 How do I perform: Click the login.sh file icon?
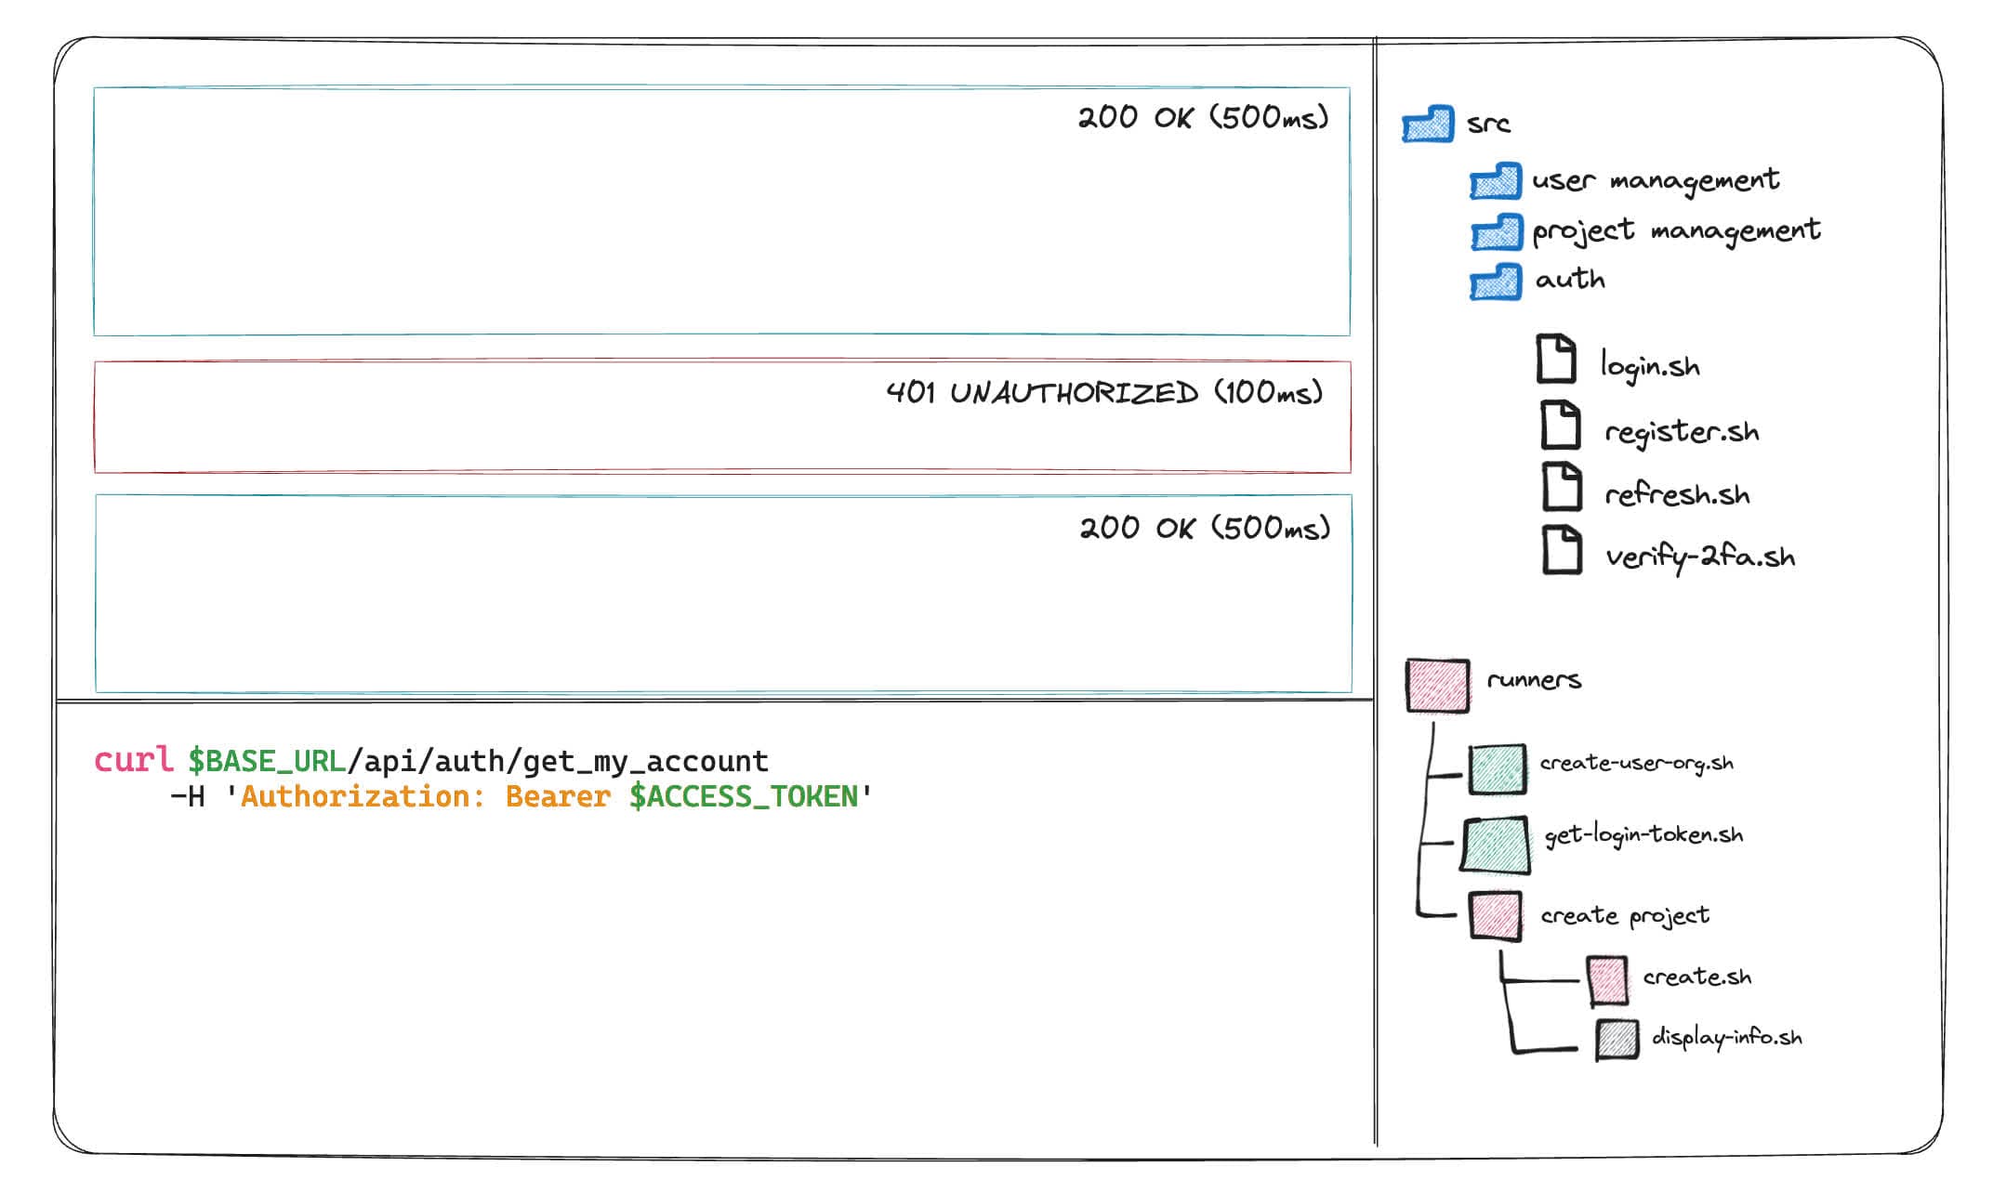point(1556,359)
